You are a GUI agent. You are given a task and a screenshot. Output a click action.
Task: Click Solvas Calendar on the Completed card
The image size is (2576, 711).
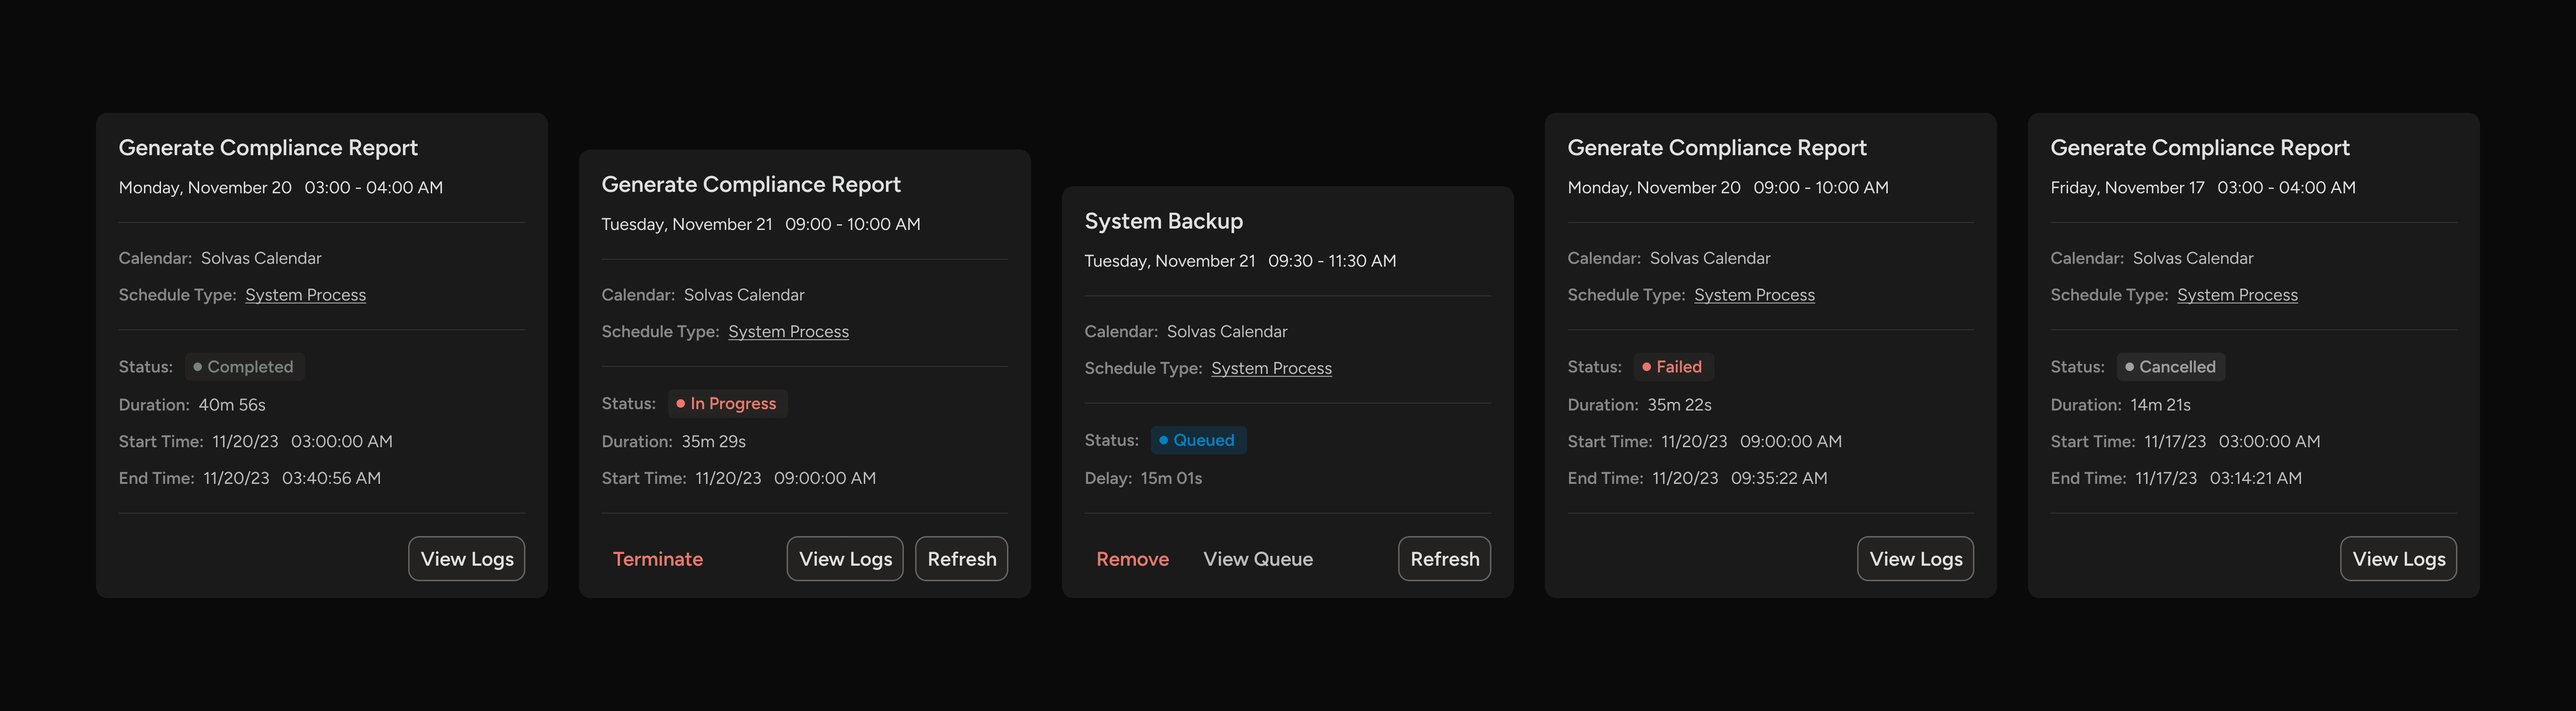[x=261, y=258]
